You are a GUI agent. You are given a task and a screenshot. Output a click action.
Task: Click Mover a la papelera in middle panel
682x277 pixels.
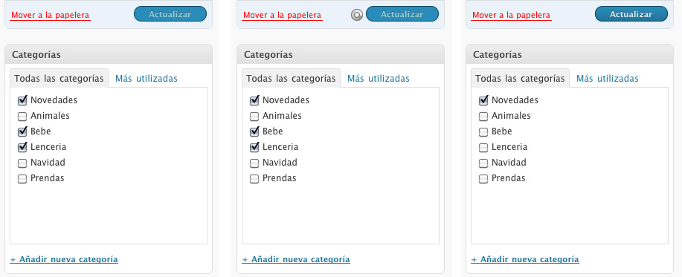[283, 15]
